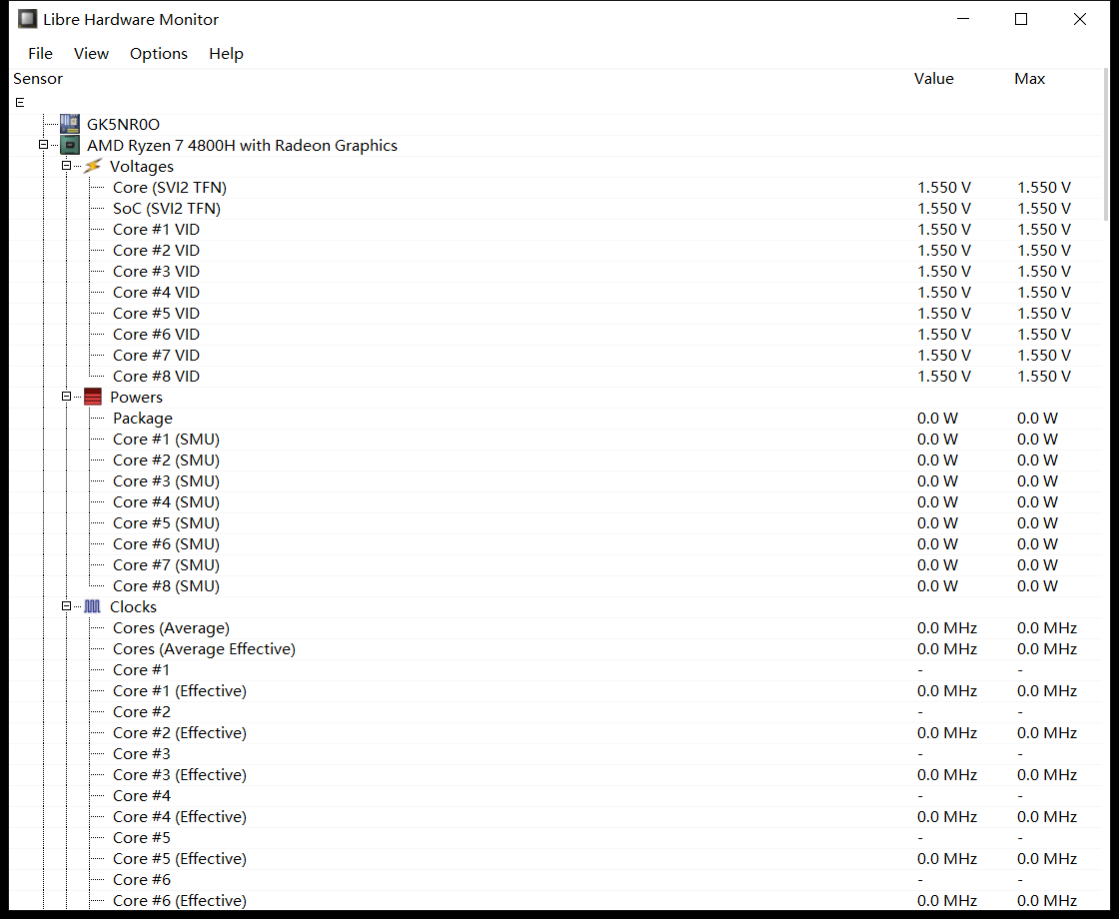Collapse the Powers group
This screenshot has width=1119, height=919.
(66, 397)
